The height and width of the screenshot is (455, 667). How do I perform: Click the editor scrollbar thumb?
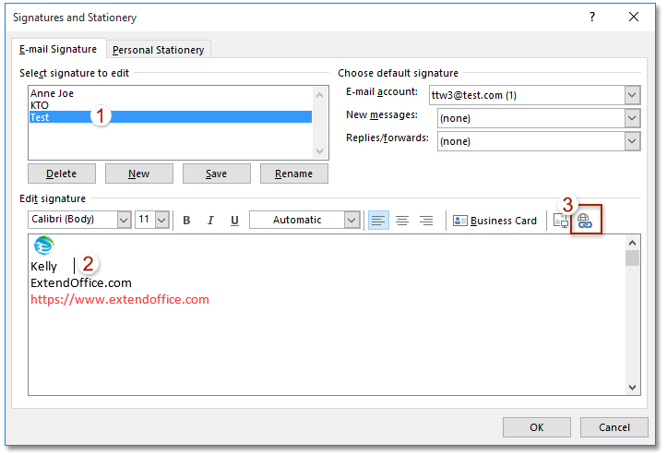[632, 257]
